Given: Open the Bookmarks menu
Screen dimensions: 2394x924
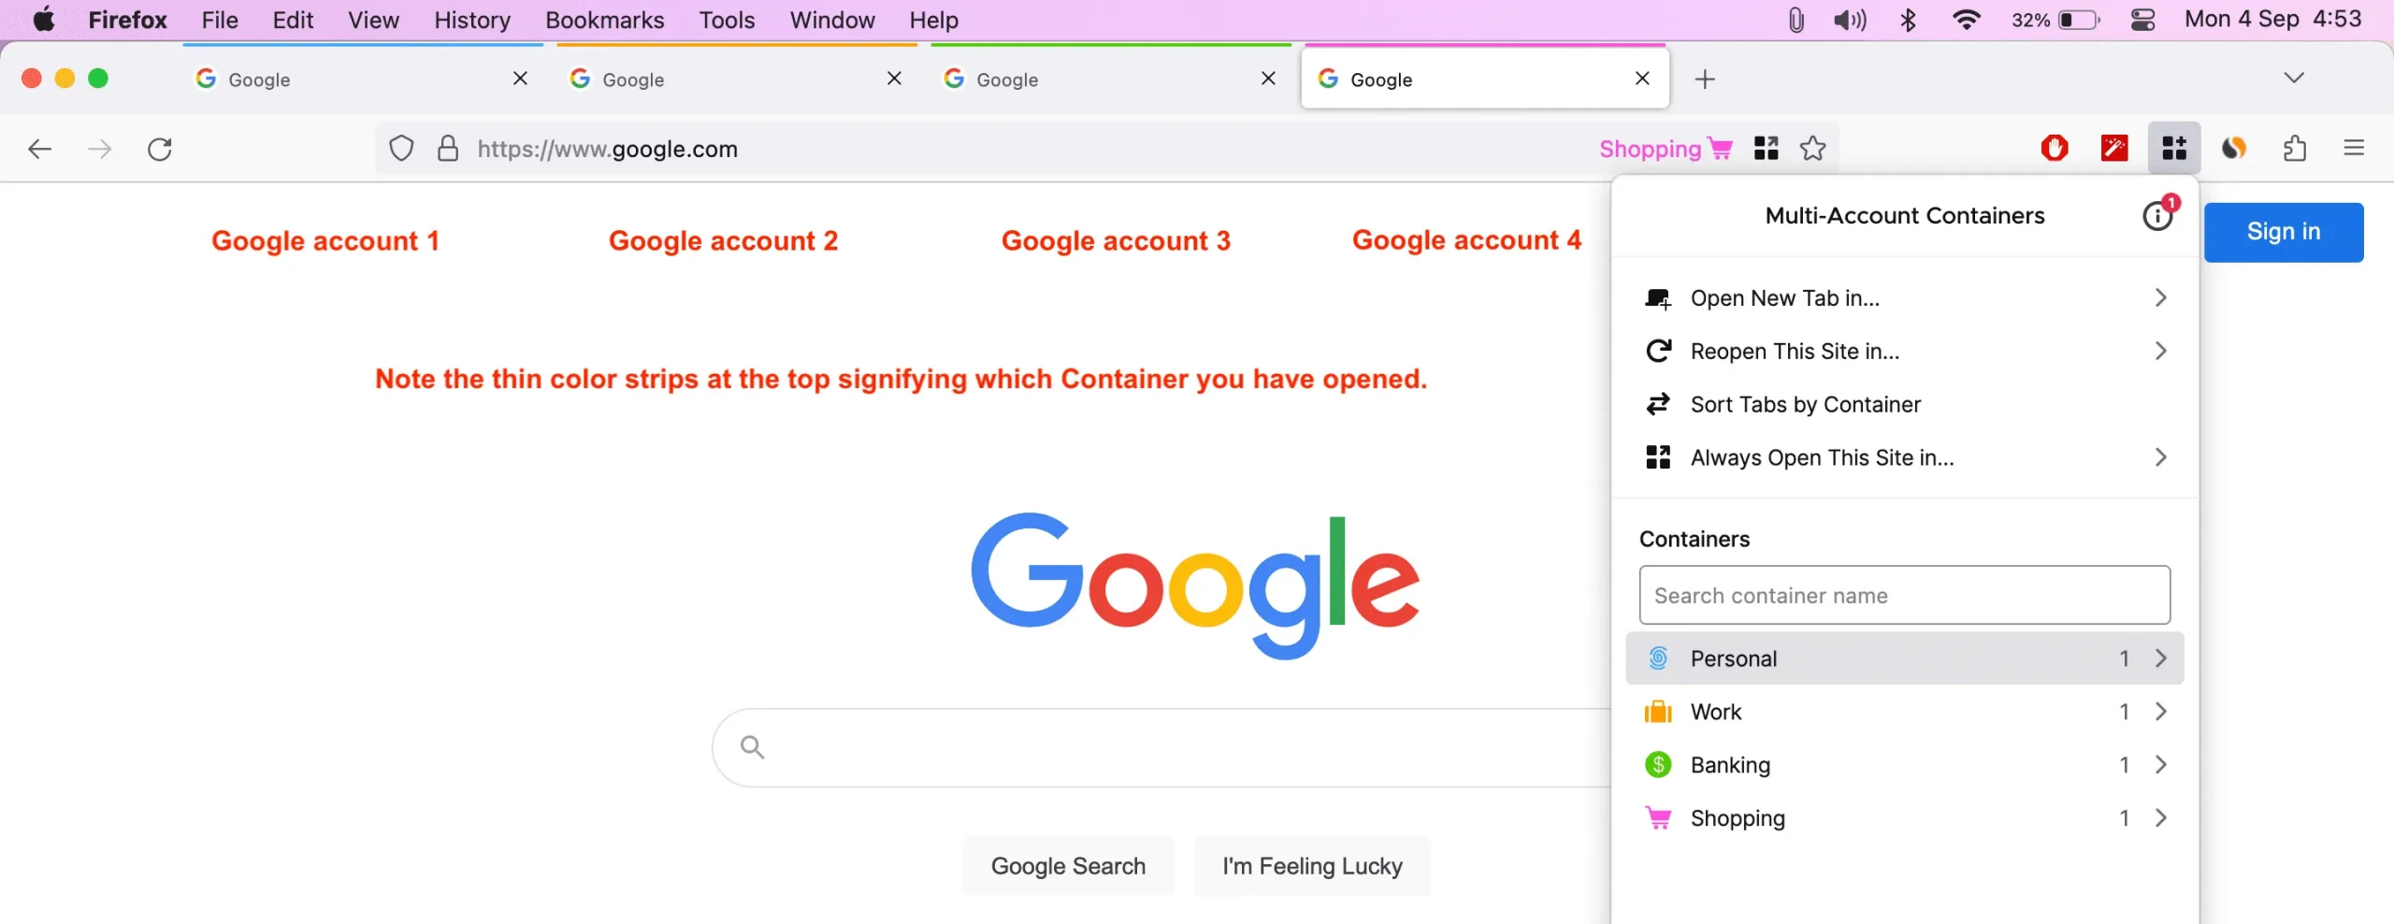Looking at the screenshot, I should click(604, 20).
